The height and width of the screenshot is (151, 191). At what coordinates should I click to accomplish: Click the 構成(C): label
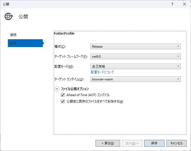(60, 47)
